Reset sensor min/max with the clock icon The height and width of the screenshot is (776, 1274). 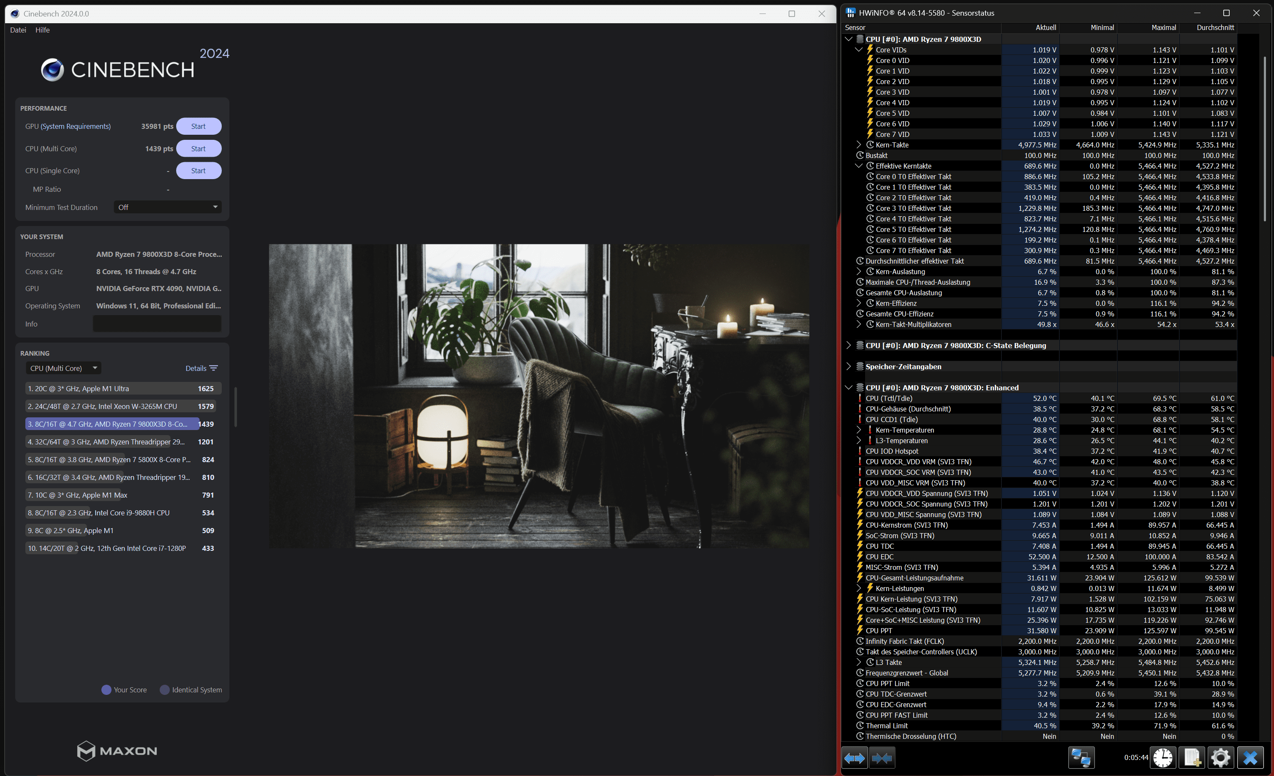[x=1163, y=758]
